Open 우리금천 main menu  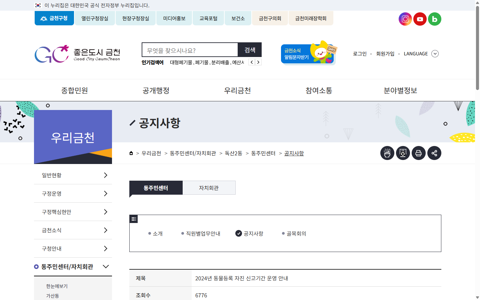[237, 90]
